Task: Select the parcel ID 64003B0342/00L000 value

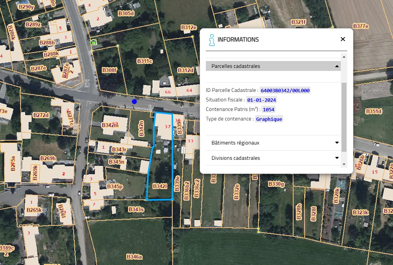Action: pos(285,90)
